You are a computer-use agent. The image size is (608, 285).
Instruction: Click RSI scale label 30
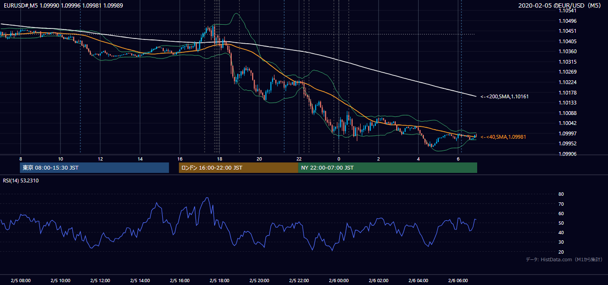pyautogui.click(x=561, y=242)
